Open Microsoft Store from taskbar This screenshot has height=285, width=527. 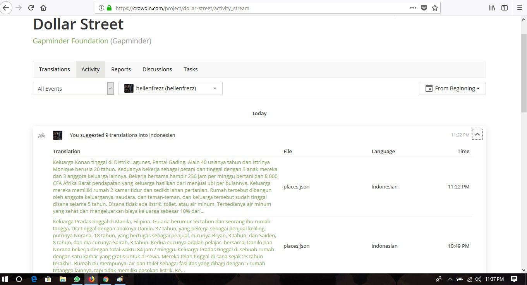click(48, 279)
